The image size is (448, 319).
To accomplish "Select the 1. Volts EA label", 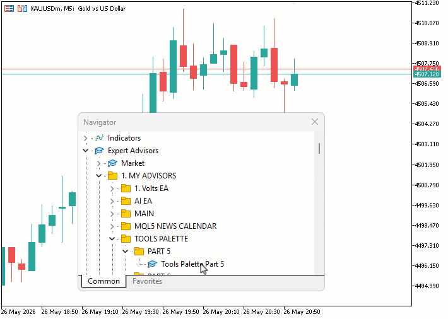I will [151, 188].
